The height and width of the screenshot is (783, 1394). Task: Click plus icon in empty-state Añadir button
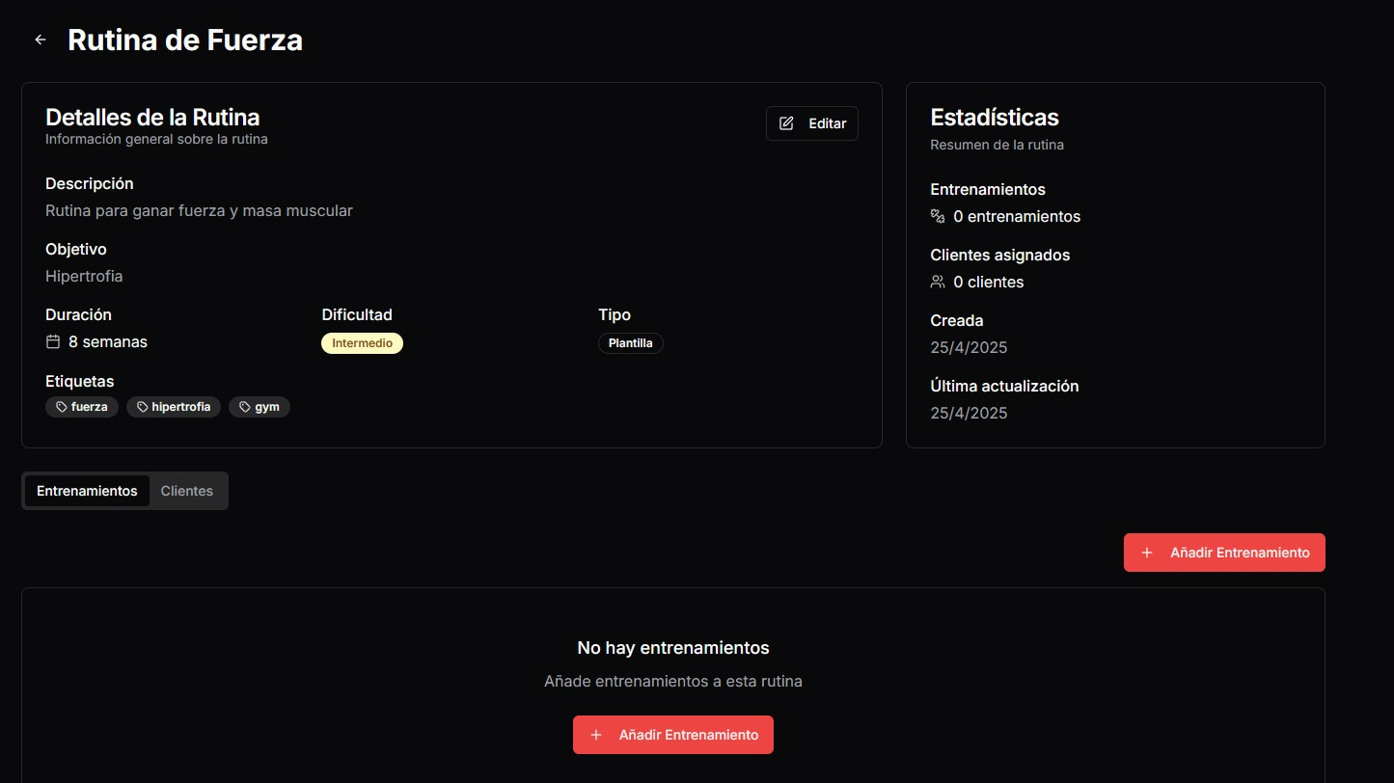(596, 735)
